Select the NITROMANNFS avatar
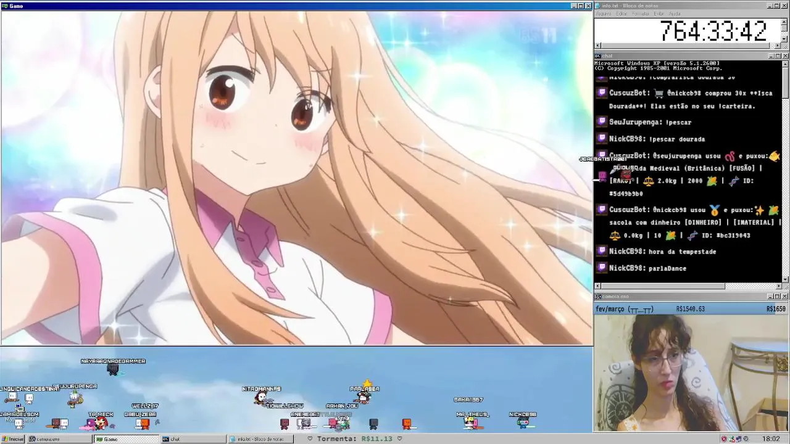Screen dimensions: 790x444 261,399
